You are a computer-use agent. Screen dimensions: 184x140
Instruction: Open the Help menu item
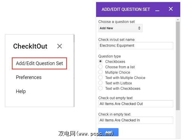click(x=21, y=91)
